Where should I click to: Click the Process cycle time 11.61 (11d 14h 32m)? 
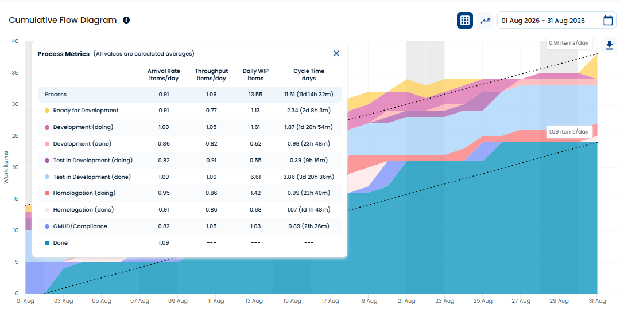click(309, 95)
